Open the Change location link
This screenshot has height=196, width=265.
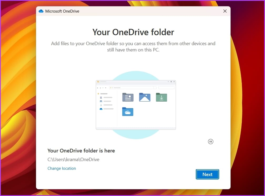62,168
